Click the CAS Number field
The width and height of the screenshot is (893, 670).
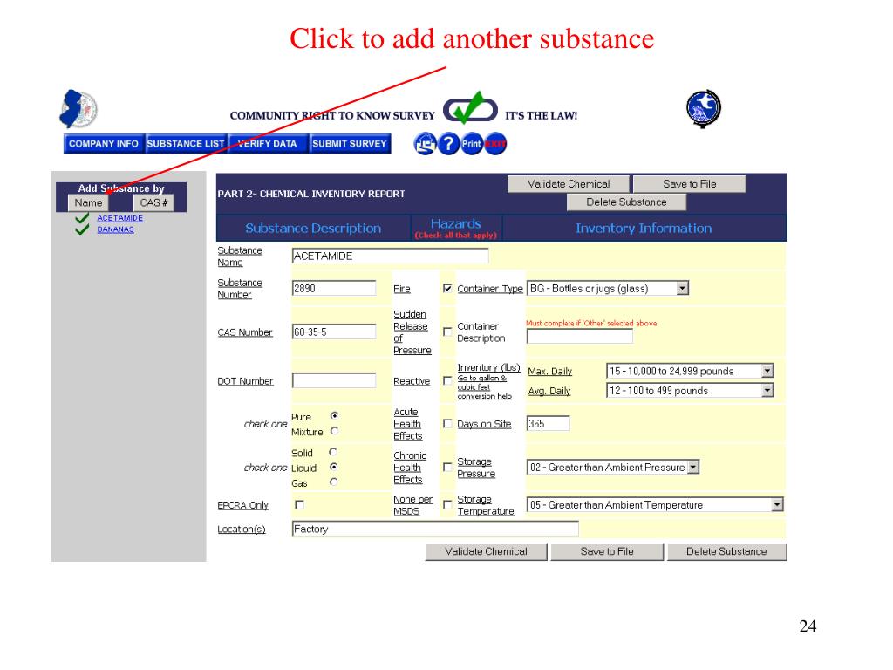click(334, 332)
